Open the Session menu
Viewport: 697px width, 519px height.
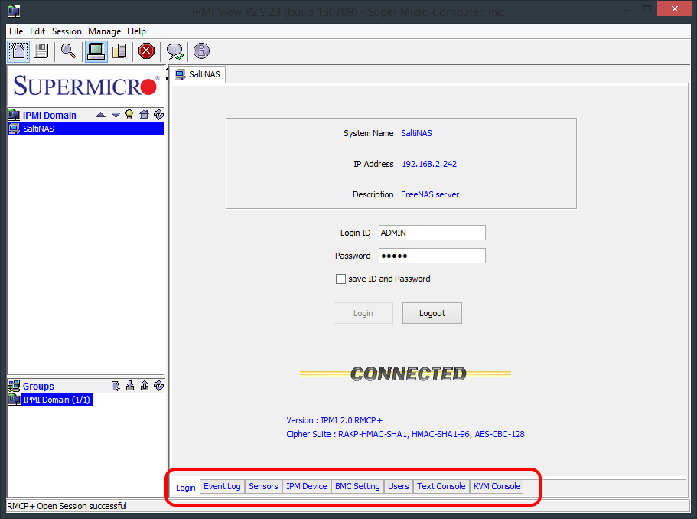(67, 31)
